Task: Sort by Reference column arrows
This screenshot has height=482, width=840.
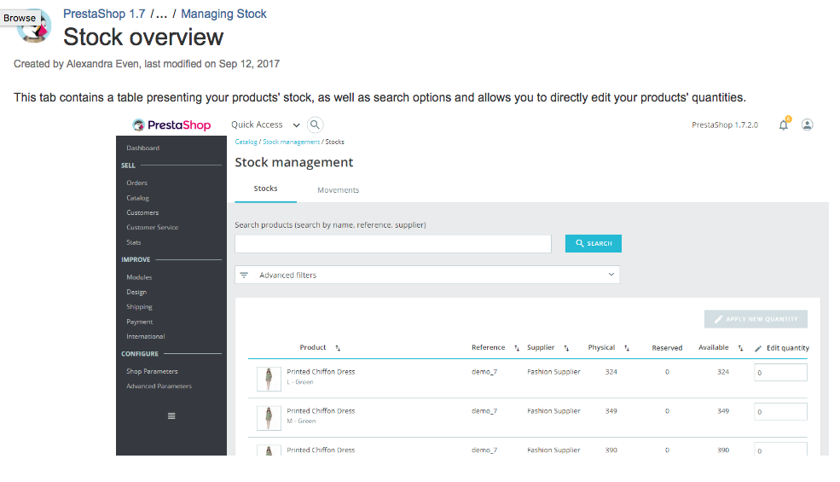Action: 517,348
